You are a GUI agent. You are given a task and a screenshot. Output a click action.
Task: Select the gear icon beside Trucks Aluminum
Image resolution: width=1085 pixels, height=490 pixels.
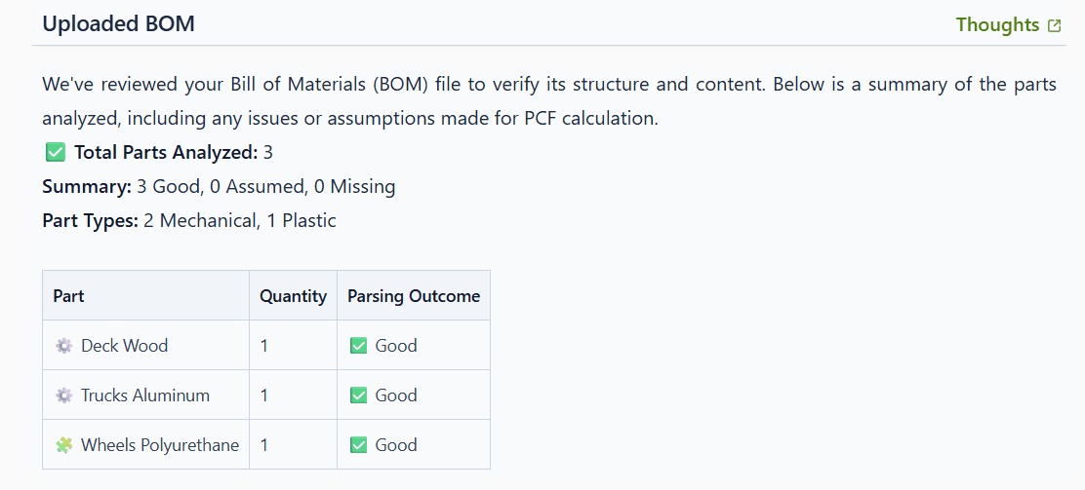tap(64, 396)
